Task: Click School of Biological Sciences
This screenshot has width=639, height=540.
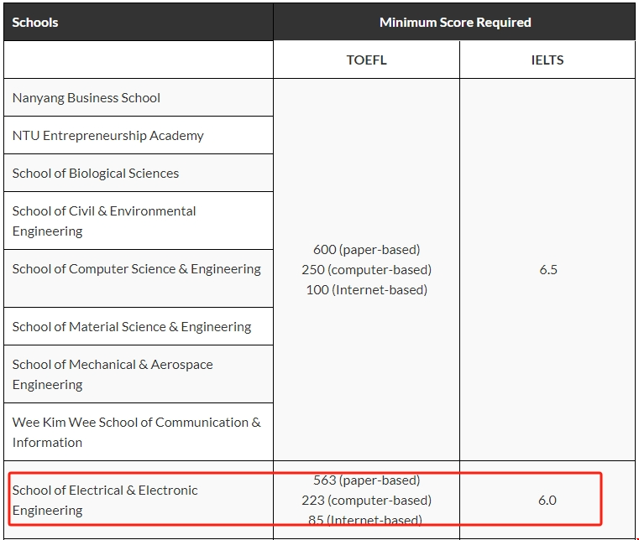Action: [96, 174]
